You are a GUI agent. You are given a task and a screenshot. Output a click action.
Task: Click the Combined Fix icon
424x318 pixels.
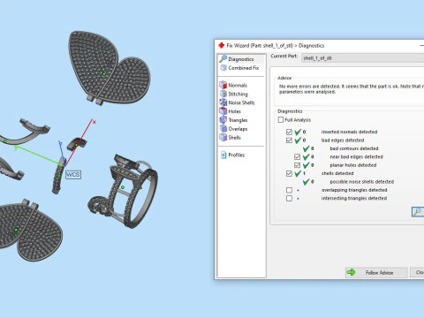223,68
